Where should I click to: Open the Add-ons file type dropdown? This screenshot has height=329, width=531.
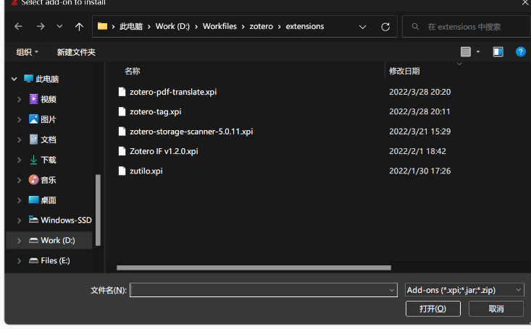(x=464, y=290)
